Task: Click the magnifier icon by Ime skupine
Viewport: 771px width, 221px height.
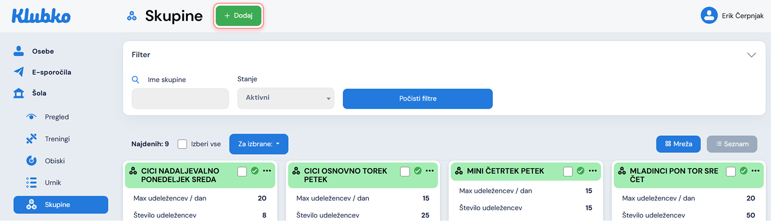Action: pos(135,80)
